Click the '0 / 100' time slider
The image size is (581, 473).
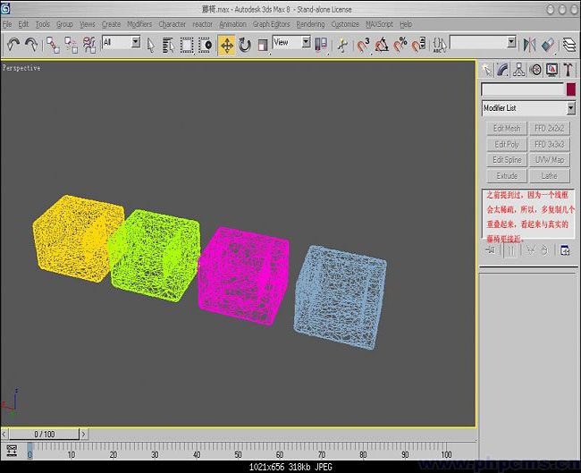coord(44,434)
